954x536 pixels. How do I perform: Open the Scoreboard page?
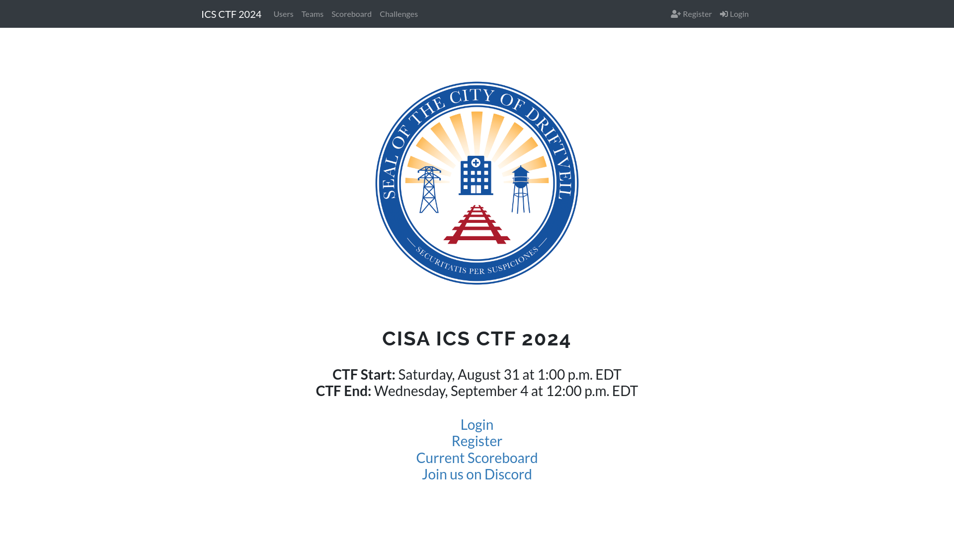(x=351, y=14)
